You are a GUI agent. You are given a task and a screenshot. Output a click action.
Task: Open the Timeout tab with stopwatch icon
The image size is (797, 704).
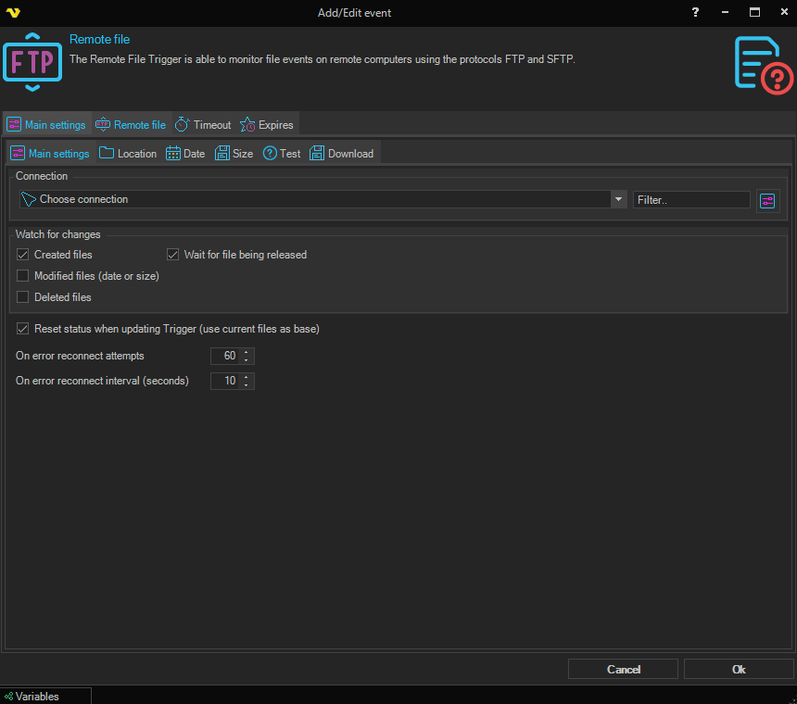[x=203, y=125]
